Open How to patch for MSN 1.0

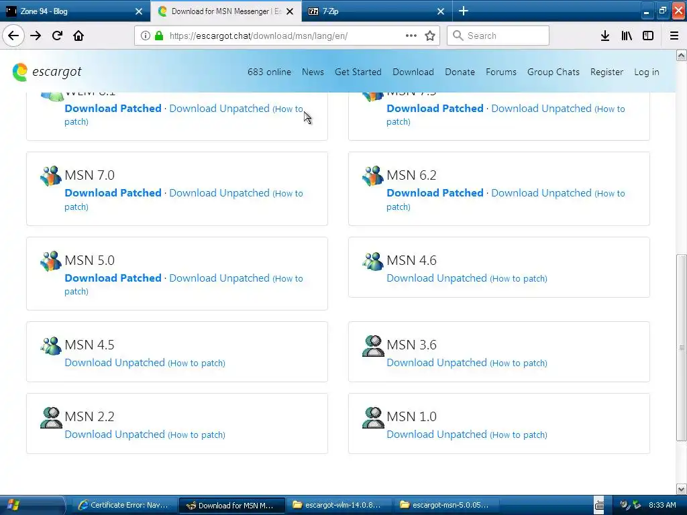[x=519, y=435]
